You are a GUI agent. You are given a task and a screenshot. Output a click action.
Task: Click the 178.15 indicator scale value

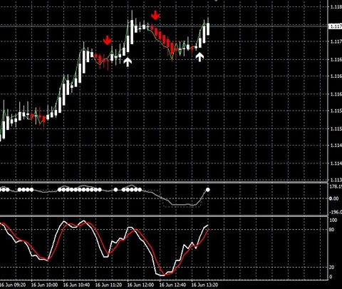click(x=336, y=186)
